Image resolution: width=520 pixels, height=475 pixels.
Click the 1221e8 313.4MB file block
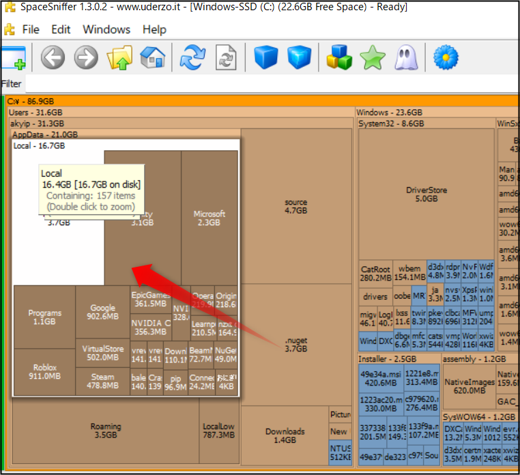(422, 378)
